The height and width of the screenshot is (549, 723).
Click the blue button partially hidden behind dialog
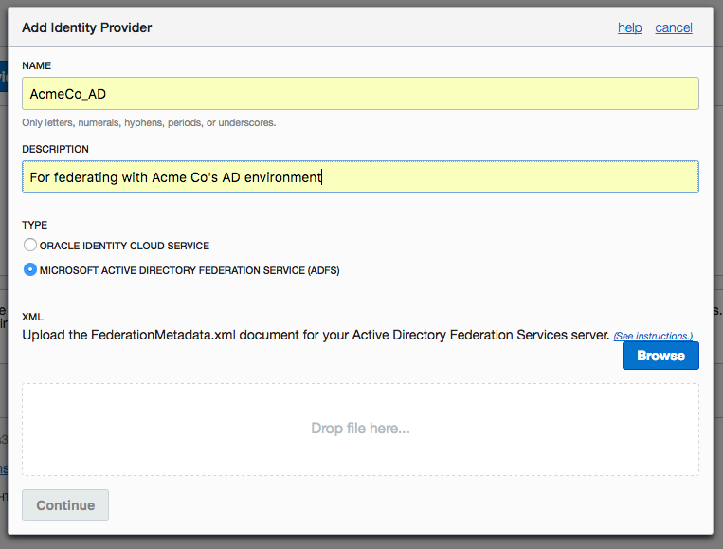coord(3,75)
